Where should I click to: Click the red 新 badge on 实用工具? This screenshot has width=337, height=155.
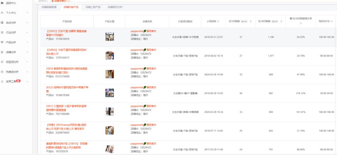click(19, 81)
